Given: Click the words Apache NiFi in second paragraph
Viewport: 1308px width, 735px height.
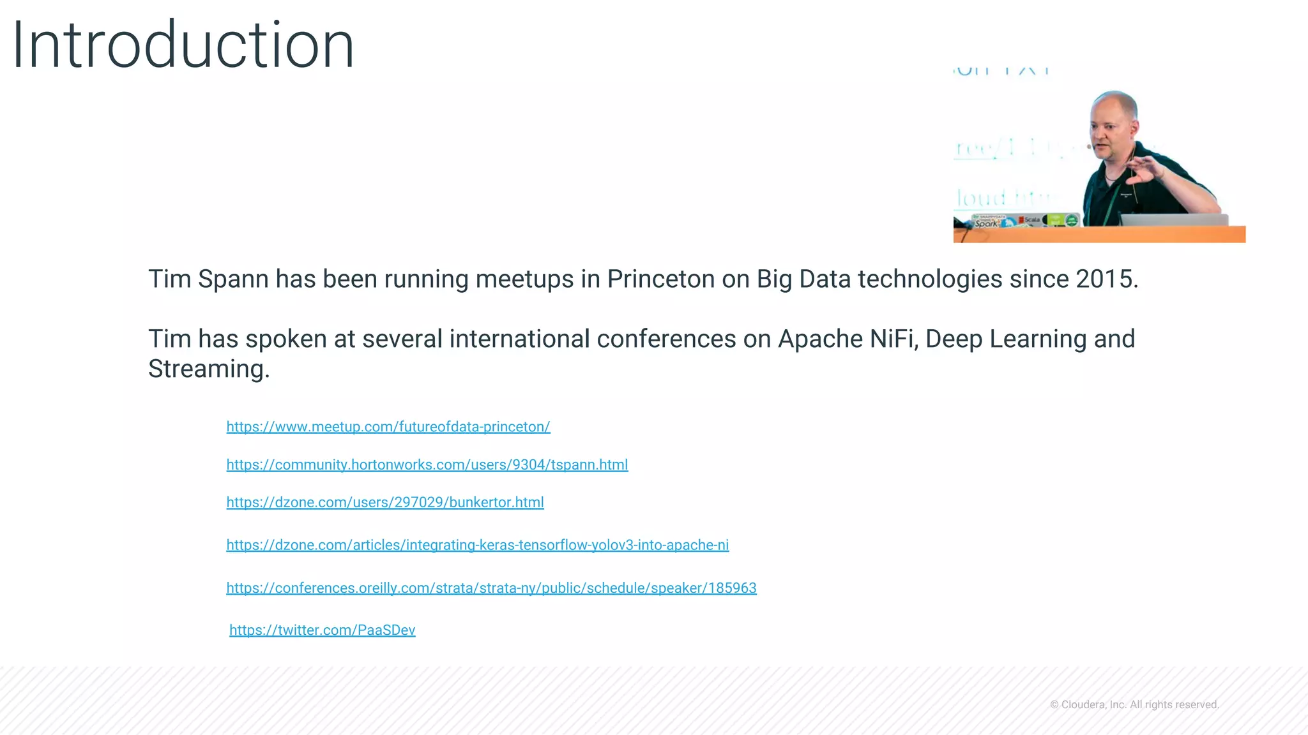Looking at the screenshot, I should tap(848, 339).
